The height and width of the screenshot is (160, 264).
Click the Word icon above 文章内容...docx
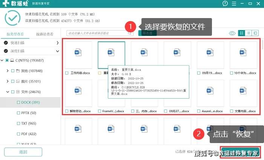[243, 91]
